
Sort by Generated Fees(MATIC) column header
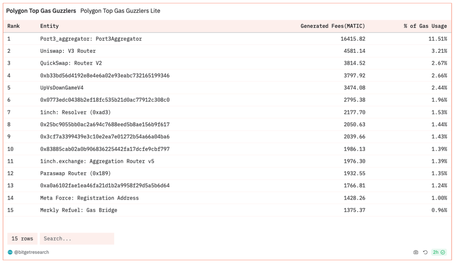[333, 26]
